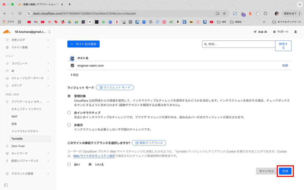This screenshot has width=304, height=190.
Task: Open the Zero Trust sidebar item
Action: (x=18, y=146)
